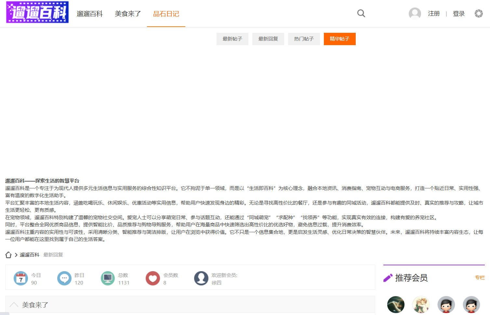Open first recommended member avatar thumbnail
The image size is (490, 315).
(x=396, y=305)
